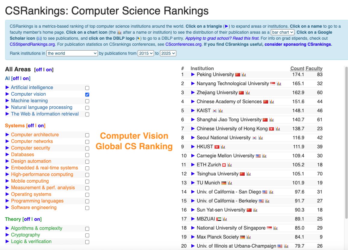Open Carnegie Mellon University's chart icon
The image size is (348, 250).
[x=264, y=156]
